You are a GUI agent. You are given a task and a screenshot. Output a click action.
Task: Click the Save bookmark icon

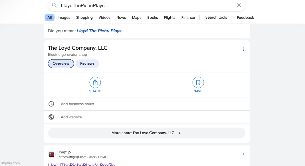198,83
